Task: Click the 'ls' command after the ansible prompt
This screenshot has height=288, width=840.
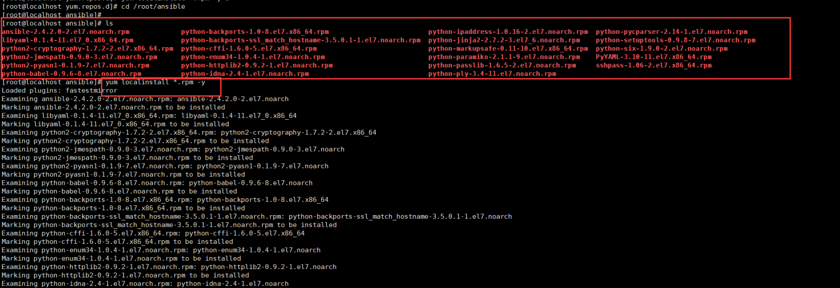Action: (109, 24)
